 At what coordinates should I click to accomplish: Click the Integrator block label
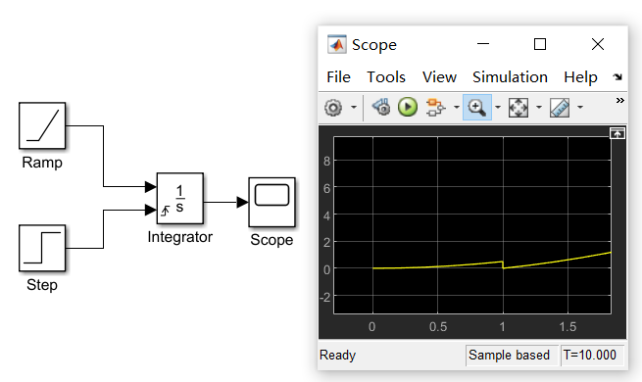(x=179, y=237)
